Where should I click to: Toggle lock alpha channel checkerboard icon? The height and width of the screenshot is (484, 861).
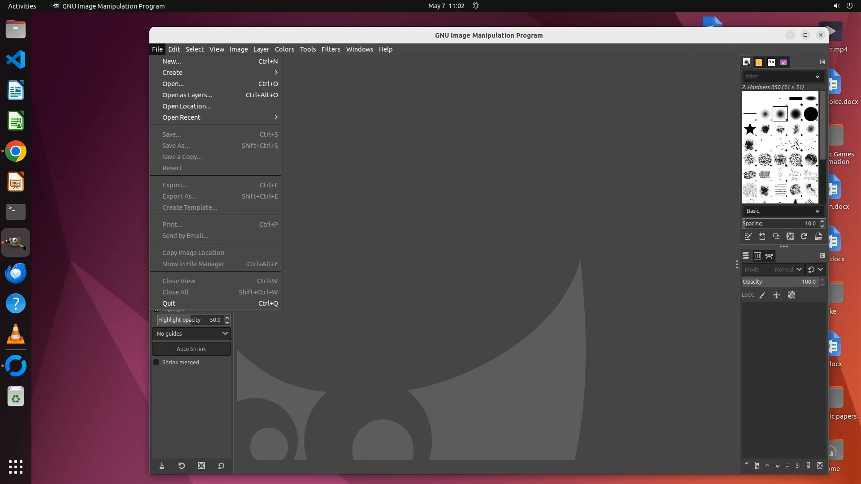click(x=791, y=295)
